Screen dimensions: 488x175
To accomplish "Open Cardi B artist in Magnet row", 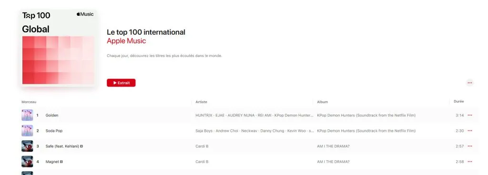I will tap(202, 162).
